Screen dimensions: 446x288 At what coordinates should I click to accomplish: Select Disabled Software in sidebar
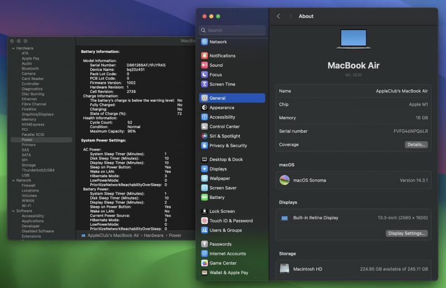click(38, 231)
